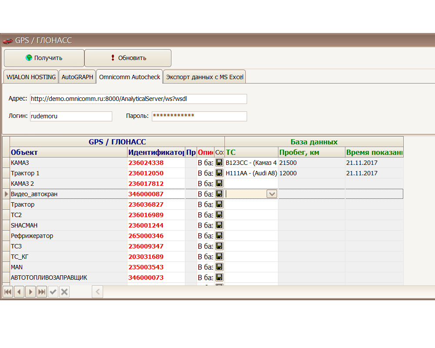Screen dimensions: 435x348
Task: Click the Объект column header
Action: (x=68, y=152)
